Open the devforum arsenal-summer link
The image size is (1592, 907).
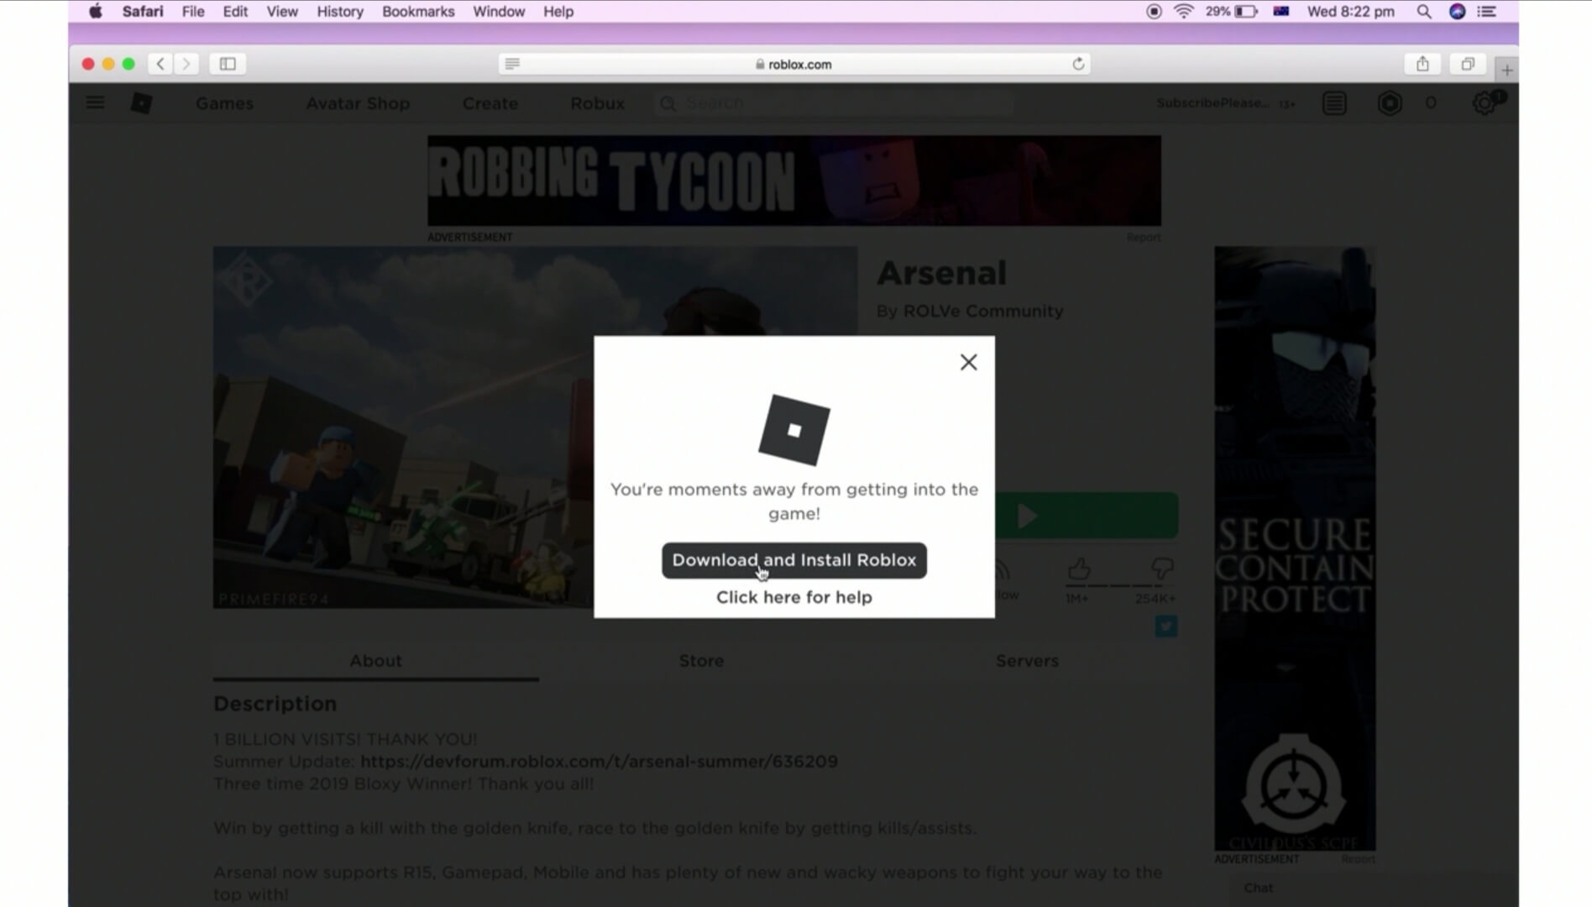point(599,762)
